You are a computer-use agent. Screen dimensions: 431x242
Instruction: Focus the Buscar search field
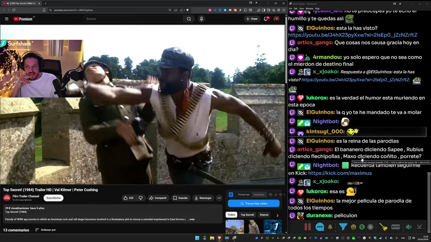[133, 19]
